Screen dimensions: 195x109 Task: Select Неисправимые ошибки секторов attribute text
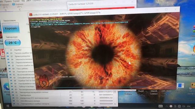coord(35,104)
